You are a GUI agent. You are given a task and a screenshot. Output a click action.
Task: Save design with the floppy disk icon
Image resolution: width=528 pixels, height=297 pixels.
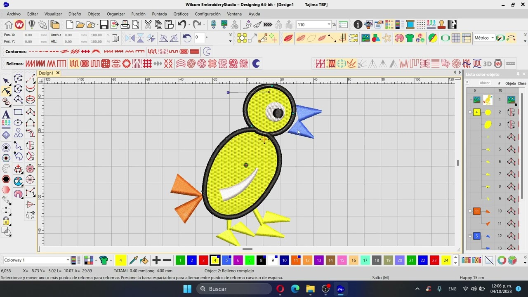(x=104, y=25)
